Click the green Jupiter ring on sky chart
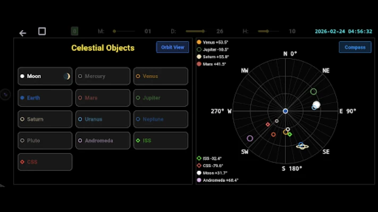Screen dimensions: 378x212 (x=314, y=92)
